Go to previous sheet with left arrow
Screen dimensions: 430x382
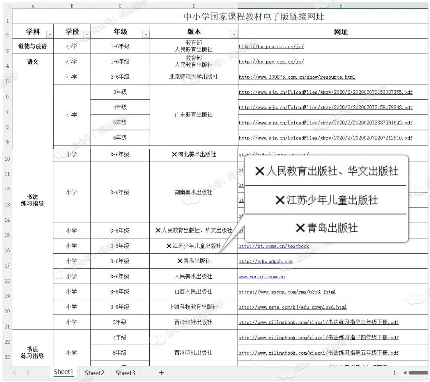[x=15, y=372]
